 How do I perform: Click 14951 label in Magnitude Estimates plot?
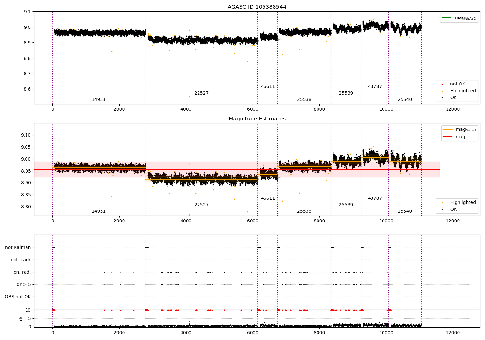coord(99,211)
